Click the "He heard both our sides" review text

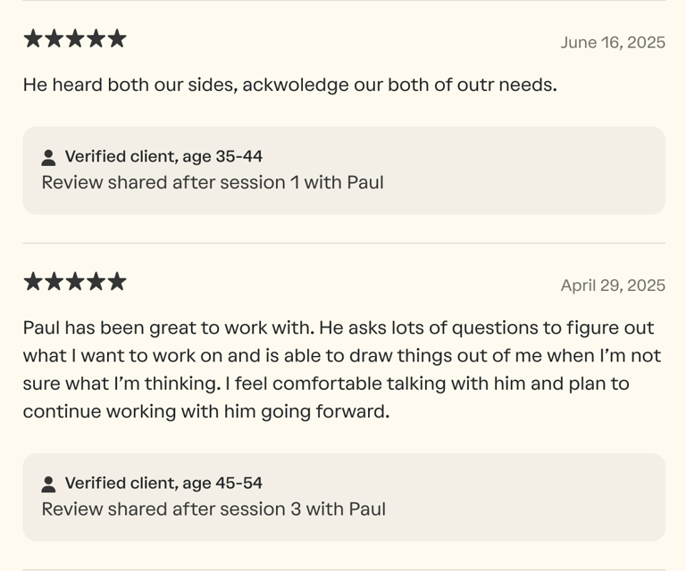point(290,86)
